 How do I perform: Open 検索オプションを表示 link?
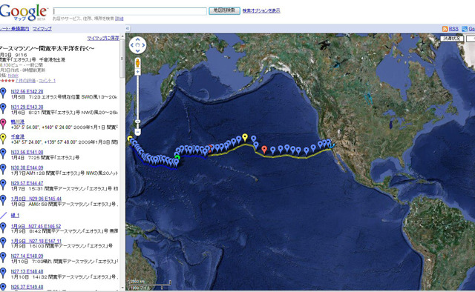(x=261, y=10)
